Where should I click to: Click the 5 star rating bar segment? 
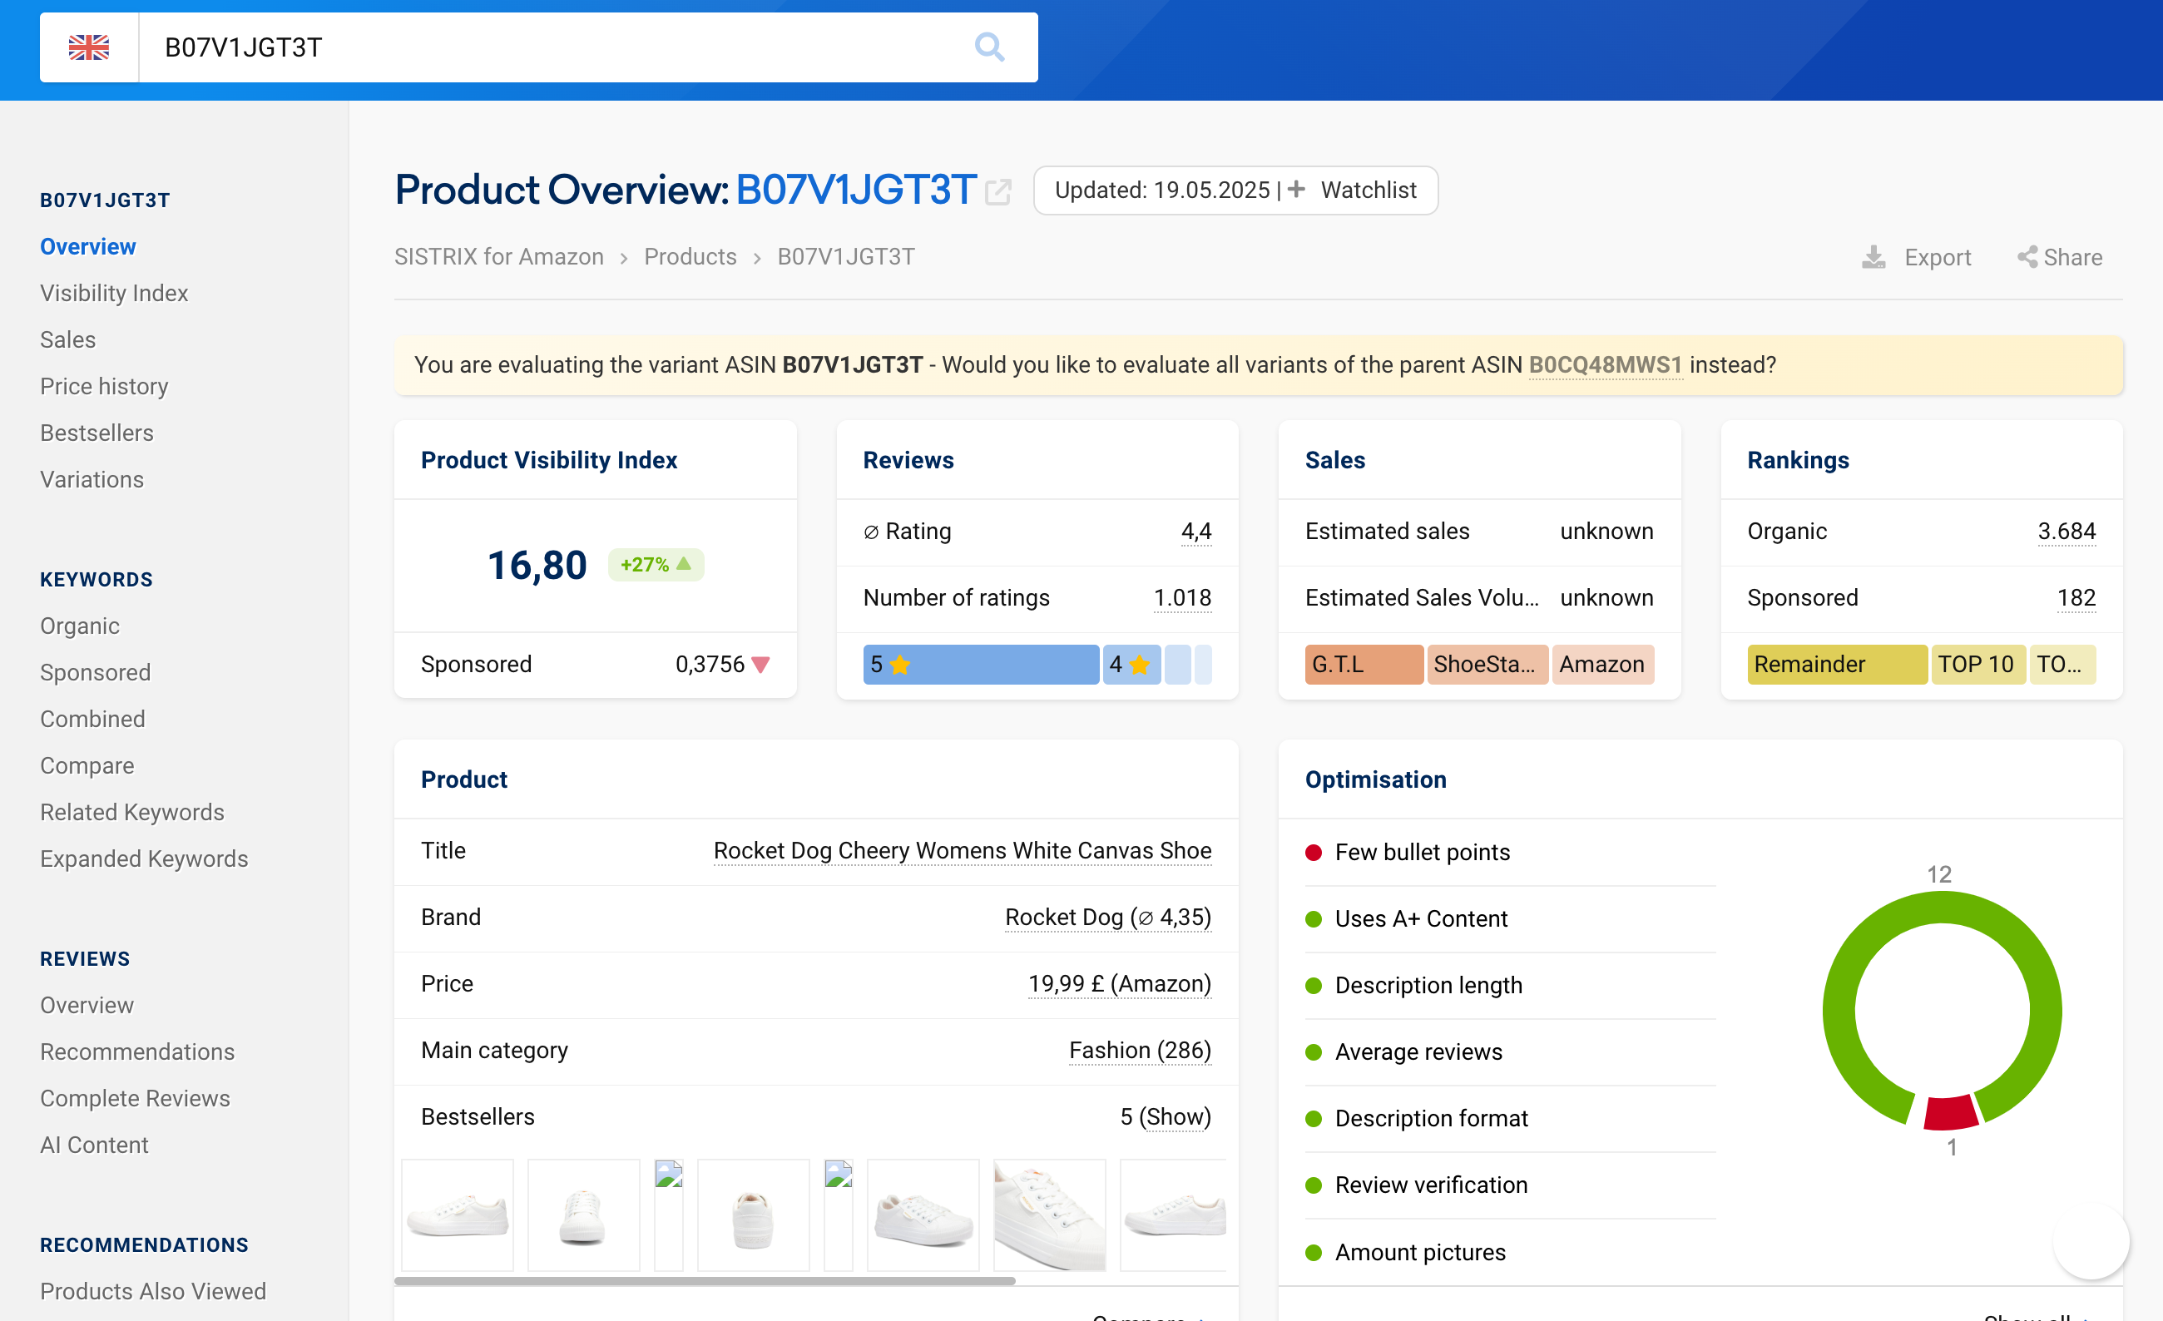pyautogui.click(x=981, y=665)
